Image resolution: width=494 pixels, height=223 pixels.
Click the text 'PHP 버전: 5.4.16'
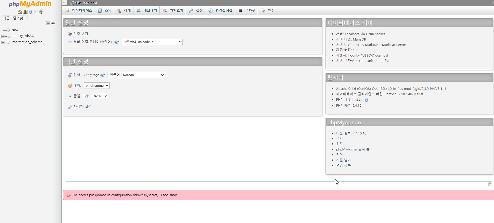pyautogui.click(x=349, y=106)
